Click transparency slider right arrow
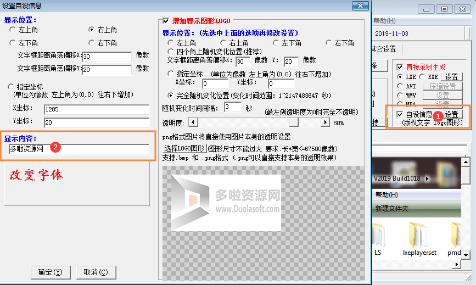 [x=325, y=122]
